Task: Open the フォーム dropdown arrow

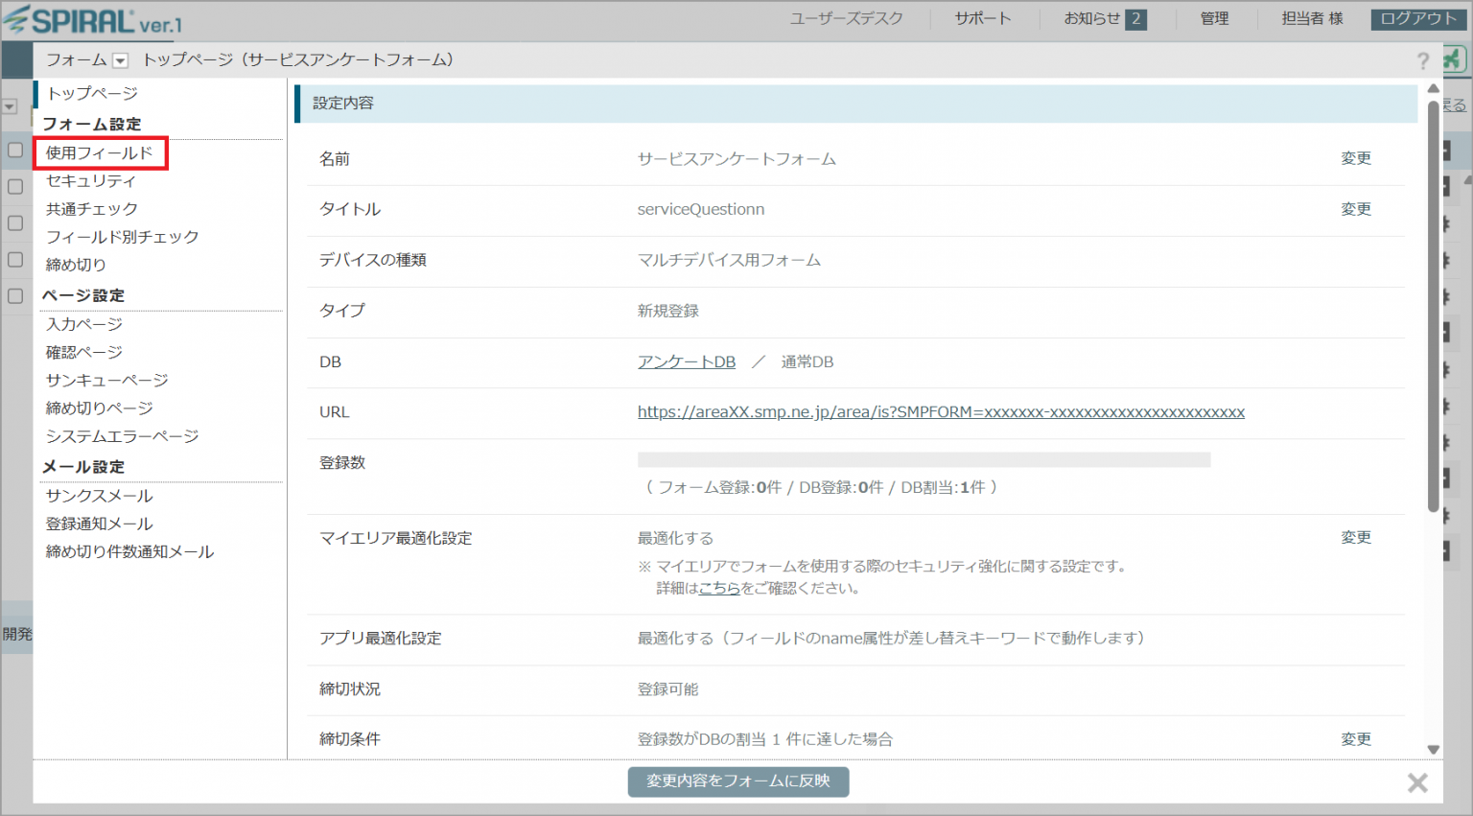Action: coord(120,61)
